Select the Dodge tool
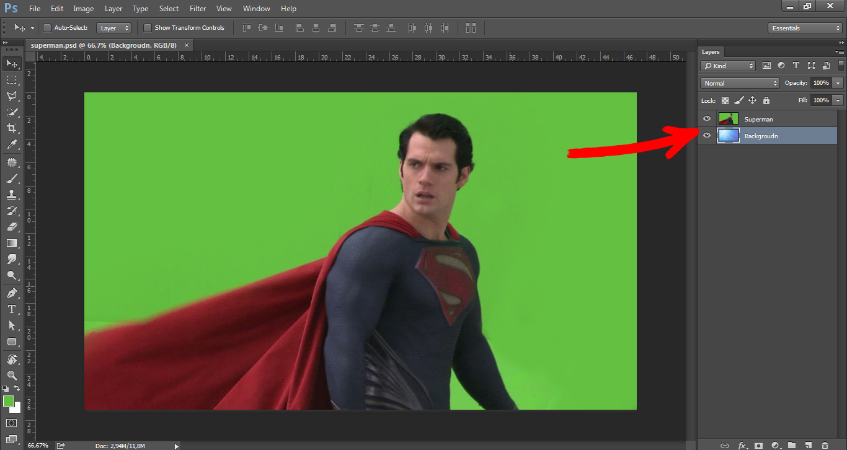The height and width of the screenshot is (450, 847). pos(12,275)
